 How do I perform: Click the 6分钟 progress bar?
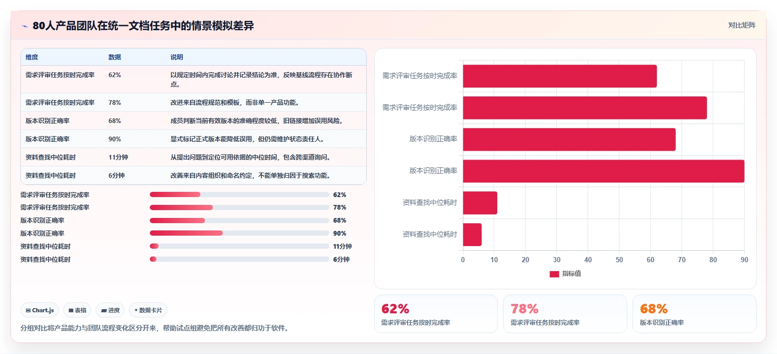(x=240, y=259)
